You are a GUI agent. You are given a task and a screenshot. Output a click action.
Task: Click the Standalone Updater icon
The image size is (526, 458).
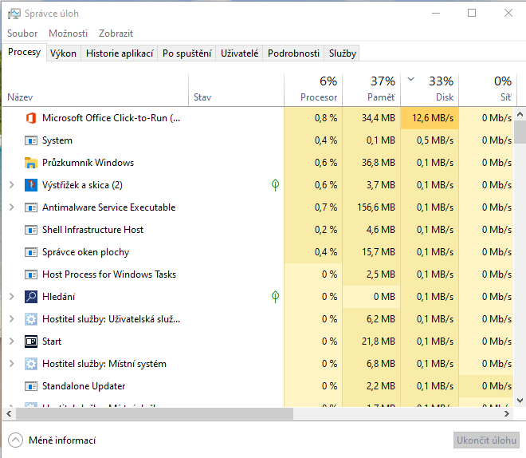(31, 386)
